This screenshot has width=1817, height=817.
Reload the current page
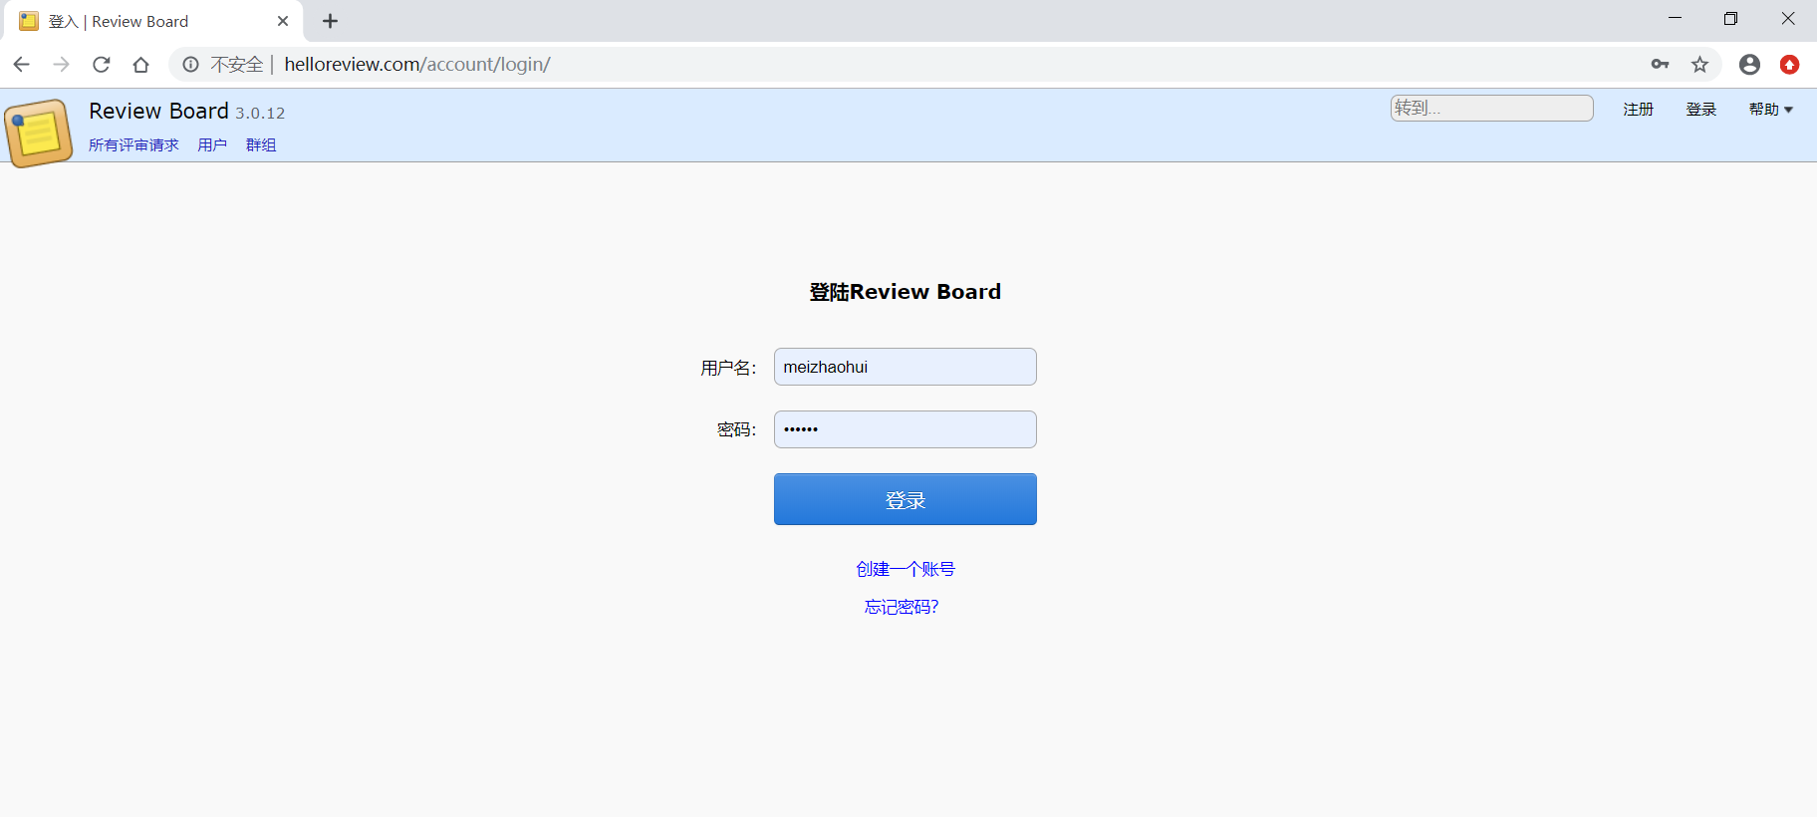[102, 65]
